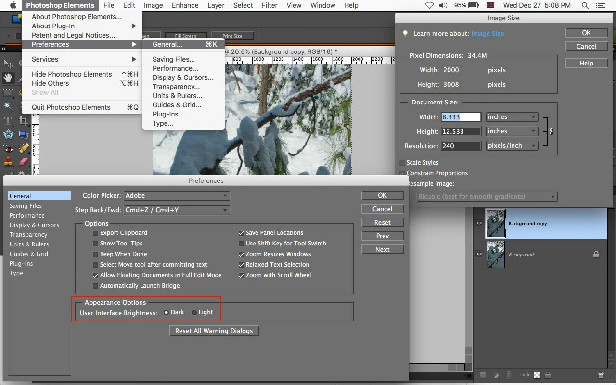Click the Wi-Fi status icon

pos(429,5)
